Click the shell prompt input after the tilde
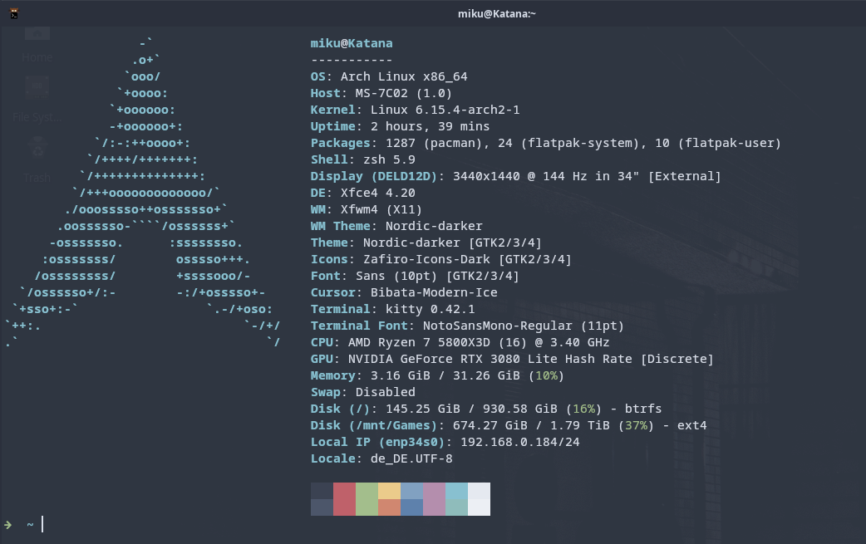Image resolution: width=866 pixels, height=544 pixels. [42, 524]
